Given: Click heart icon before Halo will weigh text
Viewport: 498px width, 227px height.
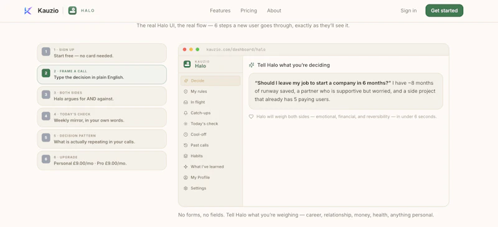Looking at the screenshot, I should coord(251,117).
